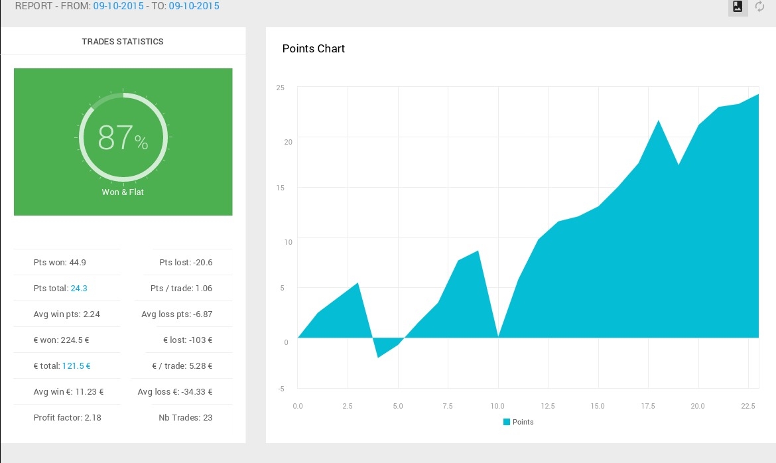Click the Pts won: 44.9 entry
Viewport: 776px width, 463px height.
pyautogui.click(x=60, y=263)
